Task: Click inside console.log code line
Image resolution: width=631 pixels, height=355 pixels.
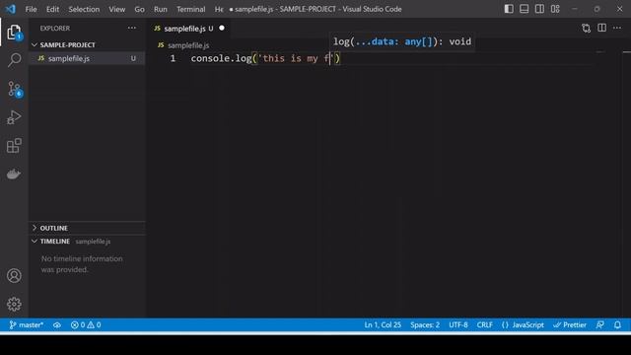Action: click(265, 58)
